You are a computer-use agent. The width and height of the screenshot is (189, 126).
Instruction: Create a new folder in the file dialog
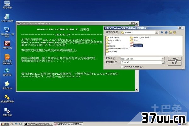(x=170, y=32)
